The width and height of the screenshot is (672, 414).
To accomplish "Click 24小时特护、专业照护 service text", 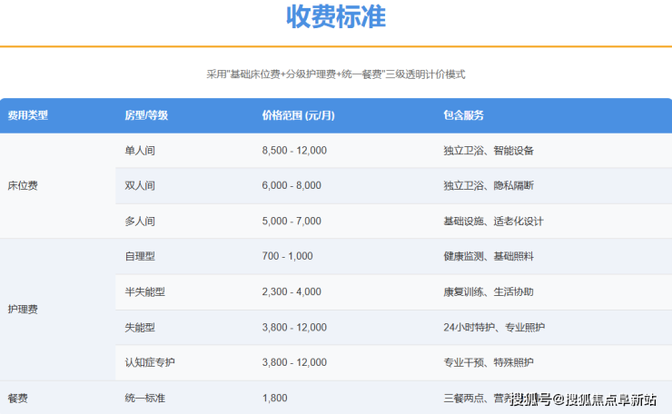I will click(494, 327).
